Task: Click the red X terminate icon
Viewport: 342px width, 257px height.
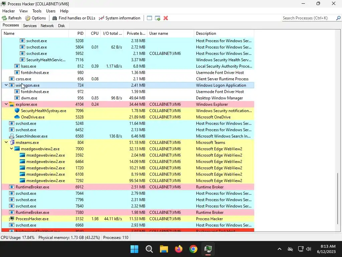Action: tap(166, 18)
